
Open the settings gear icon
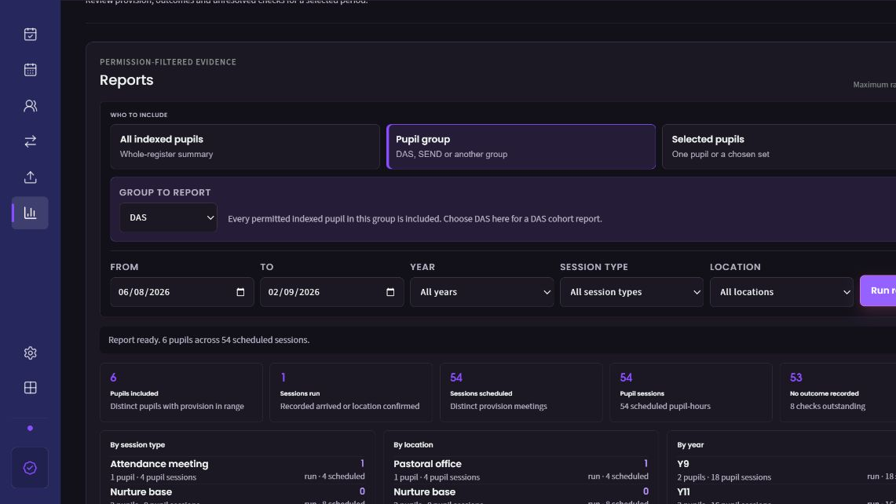point(31,353)
